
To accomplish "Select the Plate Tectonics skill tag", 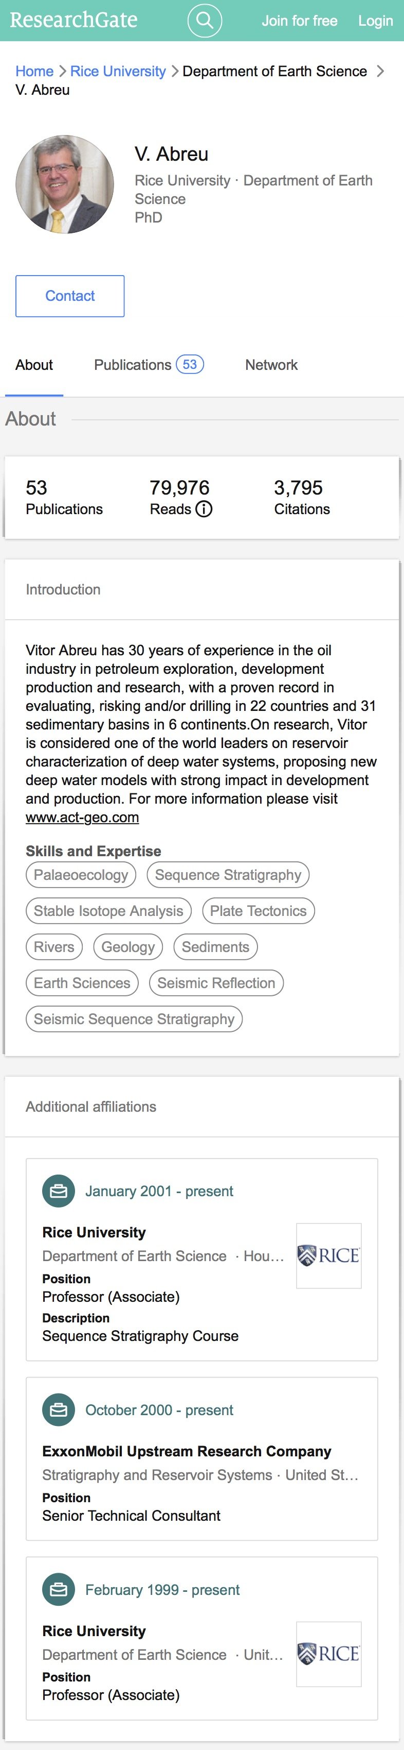I will pyautogui.click(x=258, y=911).
